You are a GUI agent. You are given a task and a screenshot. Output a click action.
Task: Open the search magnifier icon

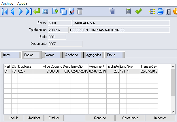tap(45, 12)
